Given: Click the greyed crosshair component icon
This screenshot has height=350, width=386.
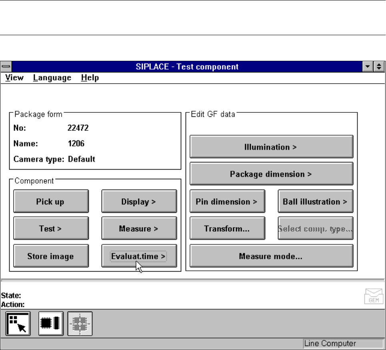Looking at the screenshot, I should [80, 324].
